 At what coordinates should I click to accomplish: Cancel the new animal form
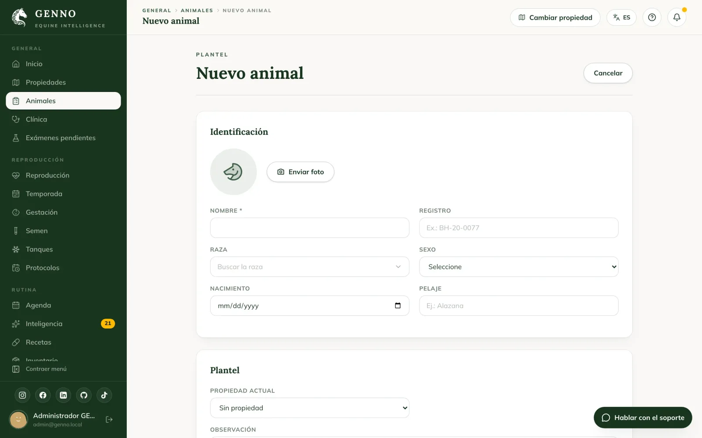point(608,73)
